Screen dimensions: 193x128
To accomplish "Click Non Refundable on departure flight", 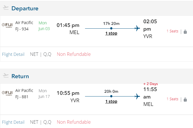I will tap(74, 54).
